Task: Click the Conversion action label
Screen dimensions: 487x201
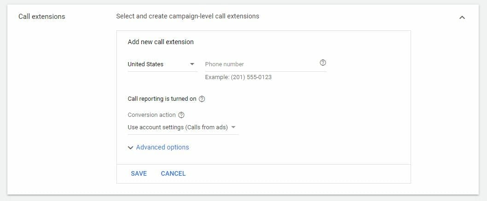Action: (151, 115)
